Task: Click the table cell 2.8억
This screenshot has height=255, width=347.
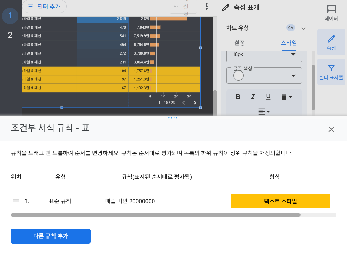Action: point(145,19)
